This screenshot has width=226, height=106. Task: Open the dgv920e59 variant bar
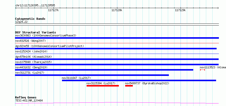click(116, 49)
